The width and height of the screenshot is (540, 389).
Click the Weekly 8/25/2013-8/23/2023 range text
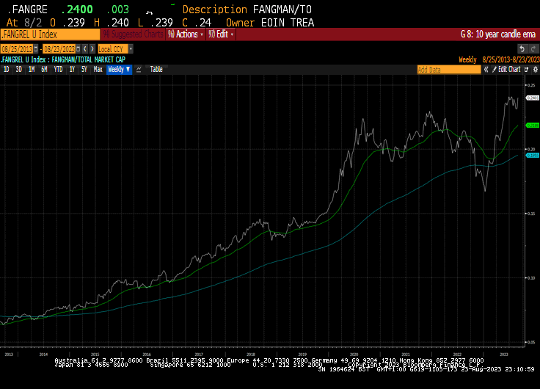[x=499, y=59]
